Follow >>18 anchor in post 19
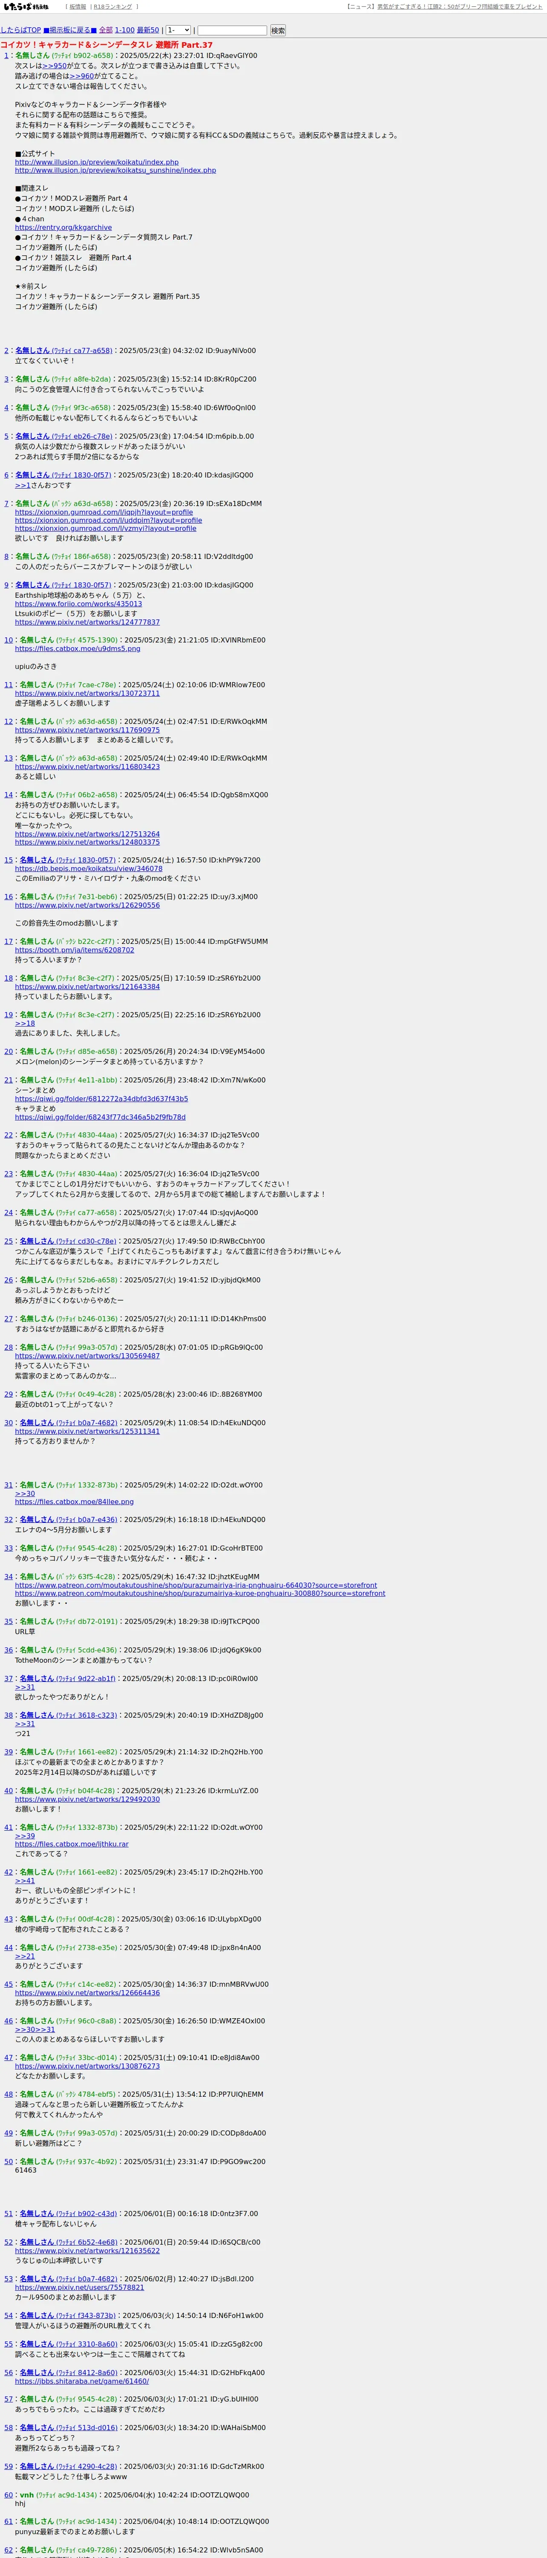This screenshot has height=2558, width=547. pos(25,1024)
